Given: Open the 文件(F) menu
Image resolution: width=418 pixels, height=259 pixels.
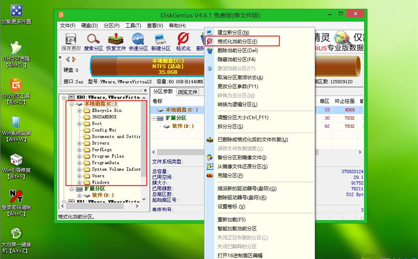Looking at the screenshot, I should pyautogui.click(x=67, y=25).
